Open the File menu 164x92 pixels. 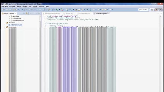3,6
